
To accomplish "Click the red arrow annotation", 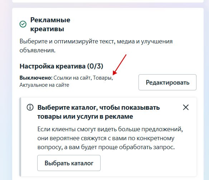I will tap(120, 65).
